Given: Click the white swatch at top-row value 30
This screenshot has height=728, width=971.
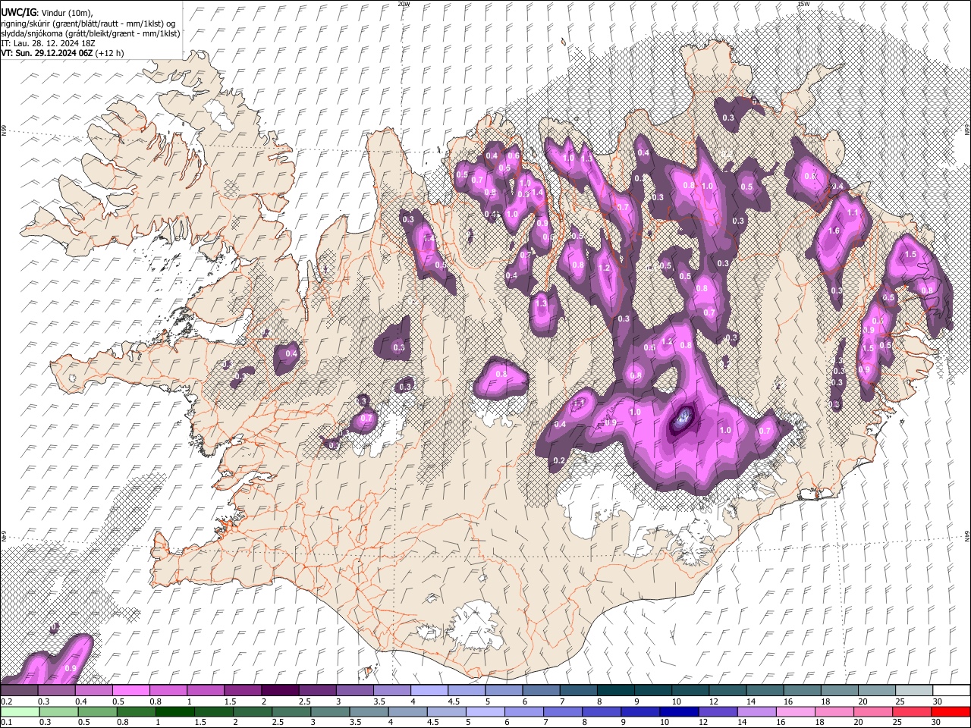Looking at the screenshot, I should point(951,690).
